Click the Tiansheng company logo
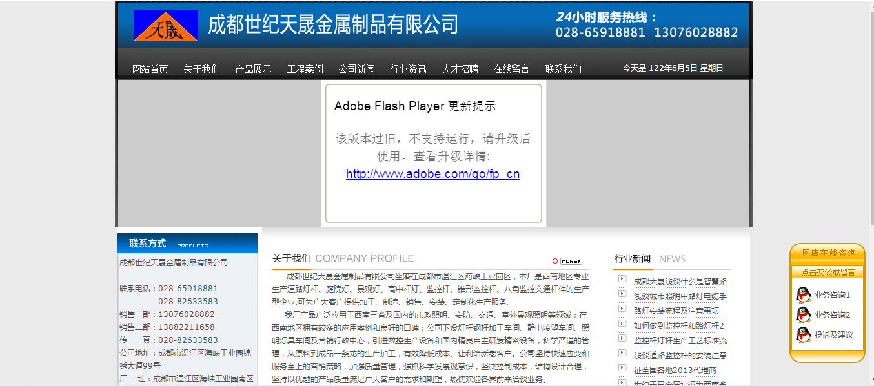The width and height of the screenshot is (874, 386). coord(165,26)
